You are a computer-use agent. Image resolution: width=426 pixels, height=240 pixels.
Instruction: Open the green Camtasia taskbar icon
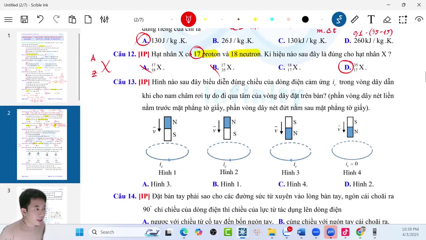228,232
